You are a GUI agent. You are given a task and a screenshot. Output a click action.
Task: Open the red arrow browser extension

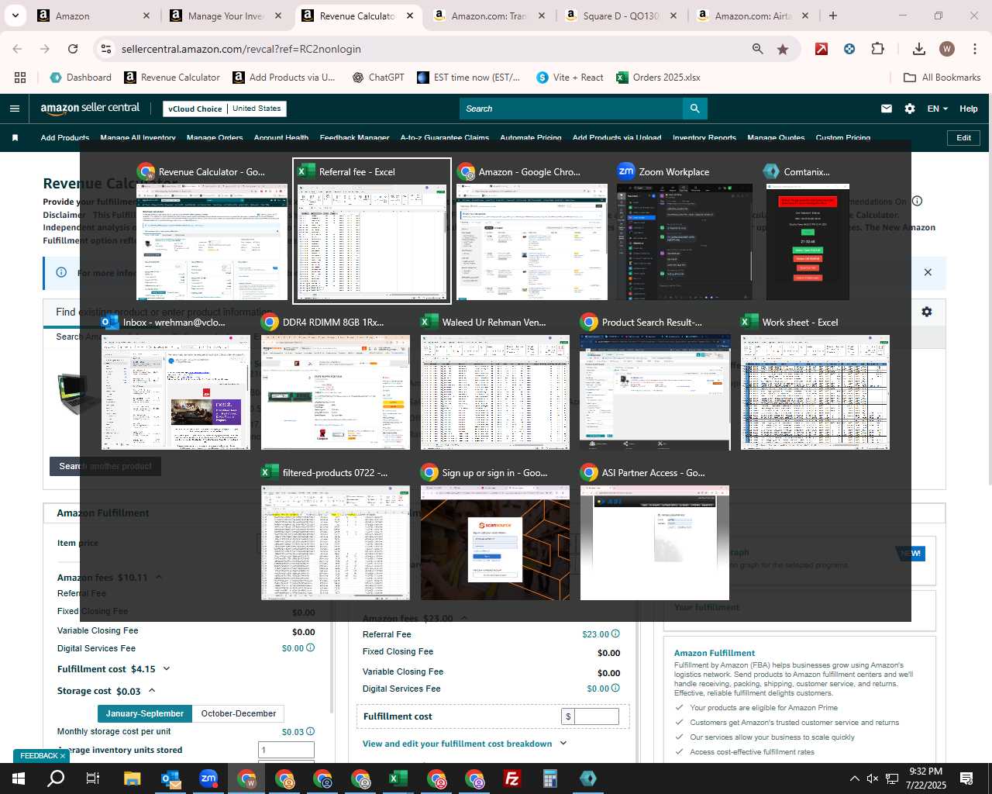pyautogui.click(x=821, y=49)
